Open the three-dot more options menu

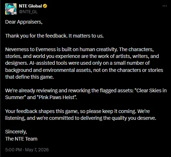(x=165, y=6)
